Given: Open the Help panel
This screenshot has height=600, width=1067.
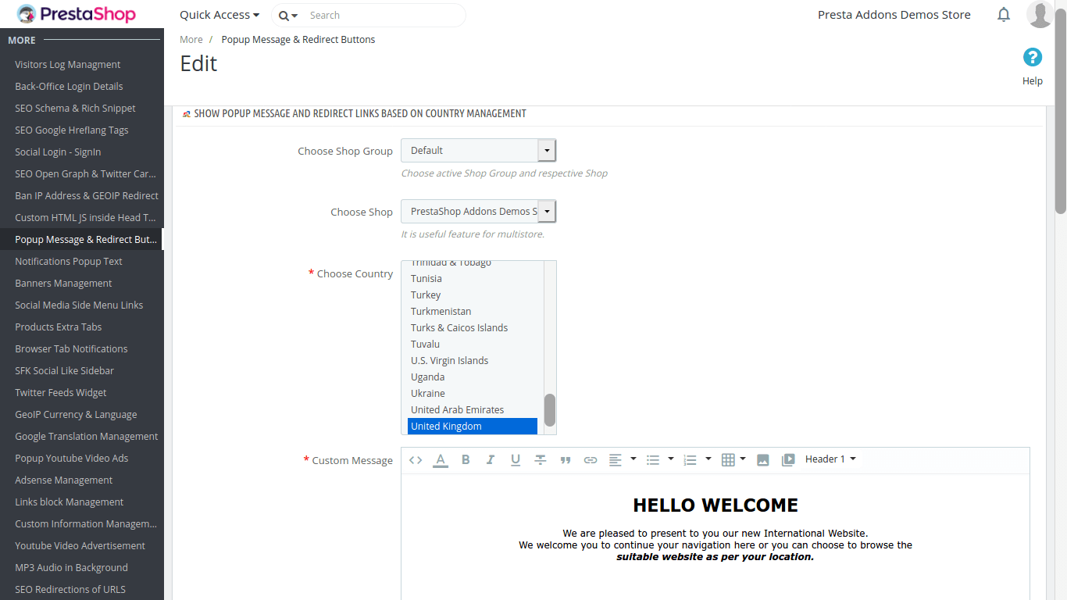Looking at the screenshot, I should [1032, 66].
